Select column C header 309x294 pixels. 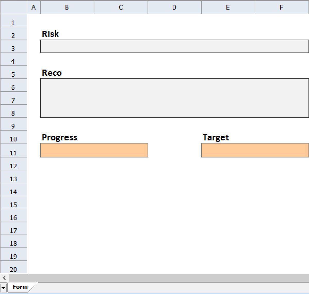click(x=121, y=7)
